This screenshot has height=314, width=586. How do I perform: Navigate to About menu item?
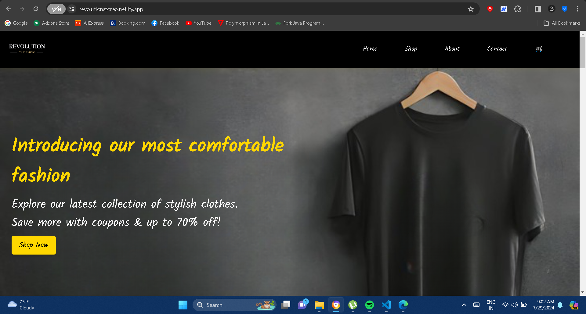coord(452,49)
